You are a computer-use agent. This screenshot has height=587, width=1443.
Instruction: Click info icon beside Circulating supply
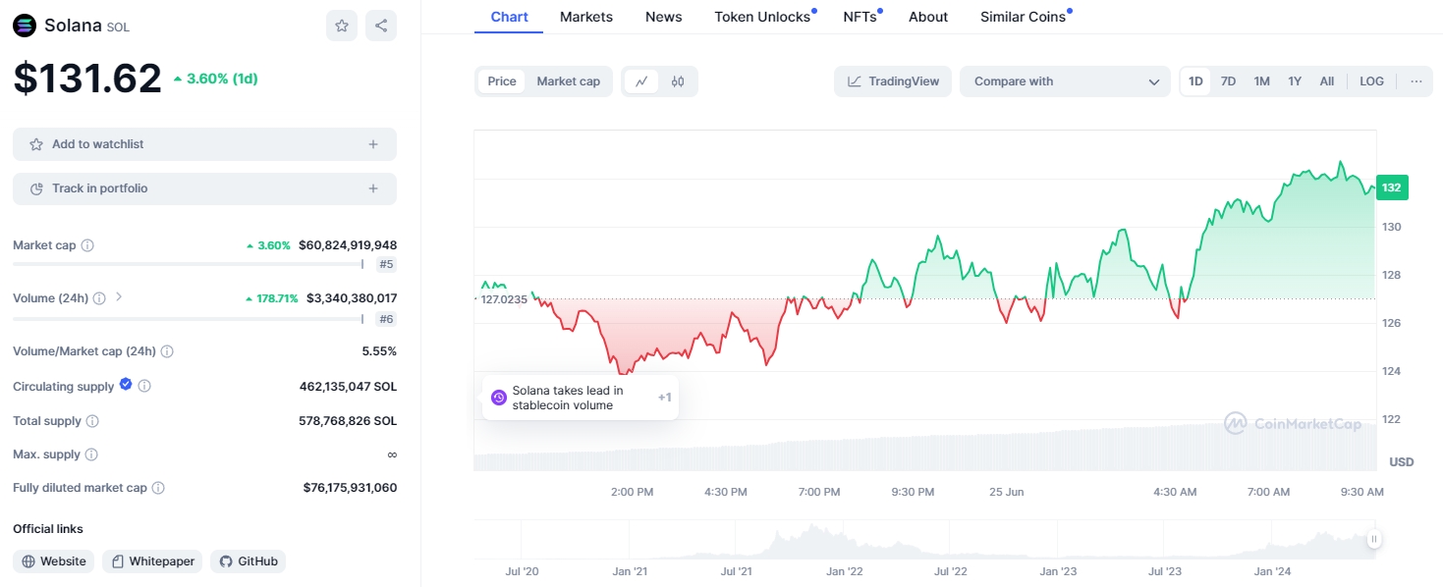(x=144, y=387)
